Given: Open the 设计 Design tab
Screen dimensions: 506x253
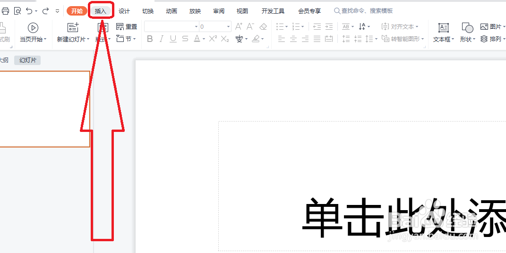Looking at the screenshot, I should 124,11.
